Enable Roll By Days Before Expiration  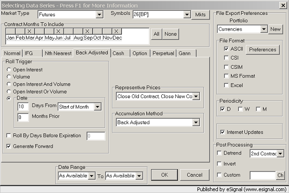pyautogui.click(x=9, y=136)
